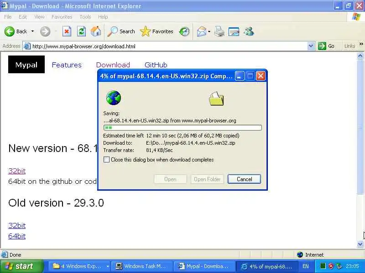
Task: Open the Edit menu
Action: (22, 17)
